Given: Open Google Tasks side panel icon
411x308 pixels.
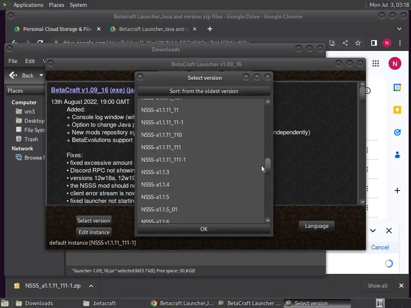Looking at the screenshot, I should [397, 132].
